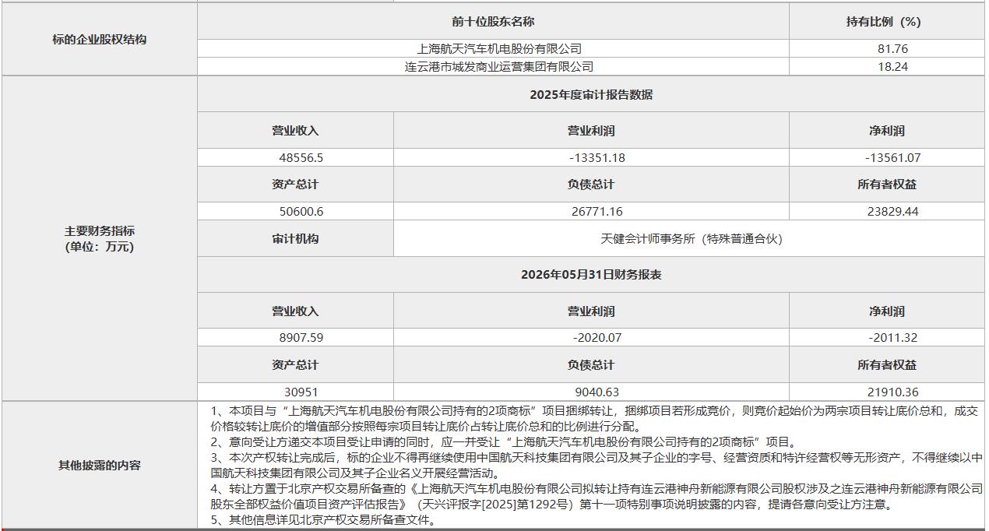Click the 营业利润 header above -2020.07
This screenshot has height=531, width=989.
(591, 311)
